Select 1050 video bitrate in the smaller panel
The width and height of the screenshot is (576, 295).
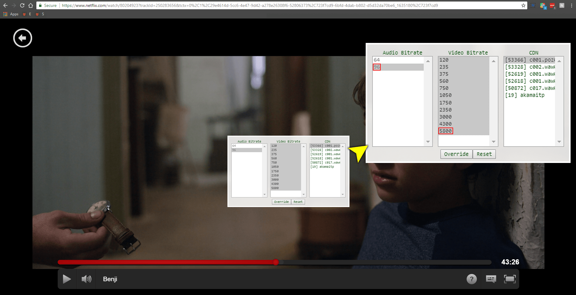pos(286,167)
